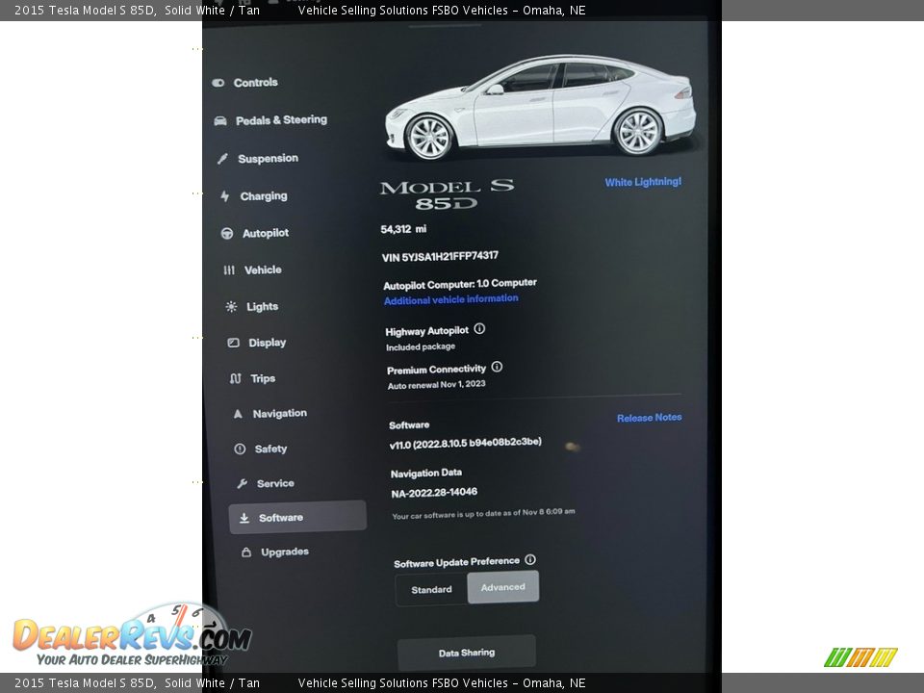Click the Display screen icon
The image size is (924, 693).
pyautogui.click(x=233, y=343)
